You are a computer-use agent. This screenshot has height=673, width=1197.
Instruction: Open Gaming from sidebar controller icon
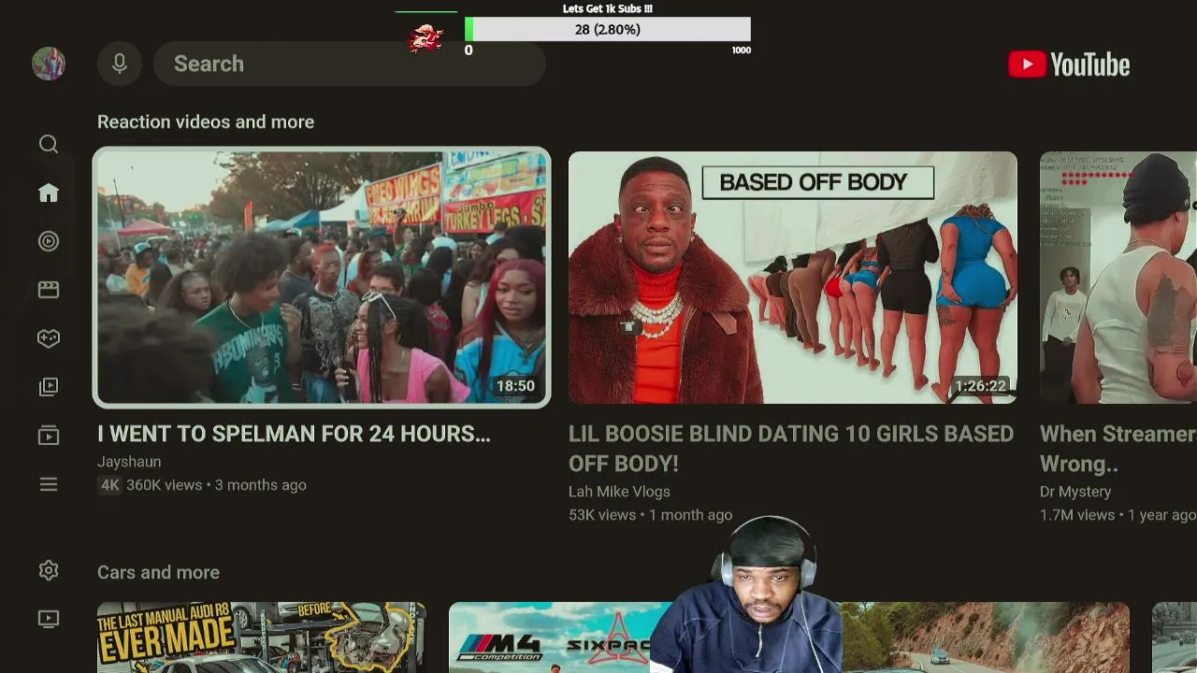pyautogui.click(x=49, y=338)
